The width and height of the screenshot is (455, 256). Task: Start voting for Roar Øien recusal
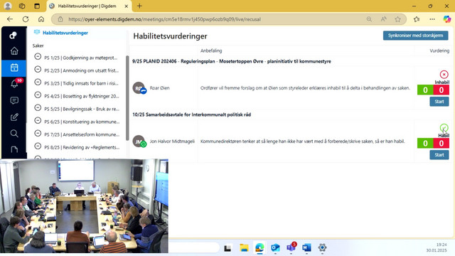439,102
